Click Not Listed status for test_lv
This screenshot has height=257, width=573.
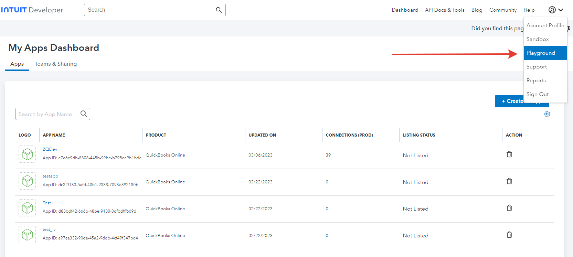pyautogui.click(x=416, y=236)
